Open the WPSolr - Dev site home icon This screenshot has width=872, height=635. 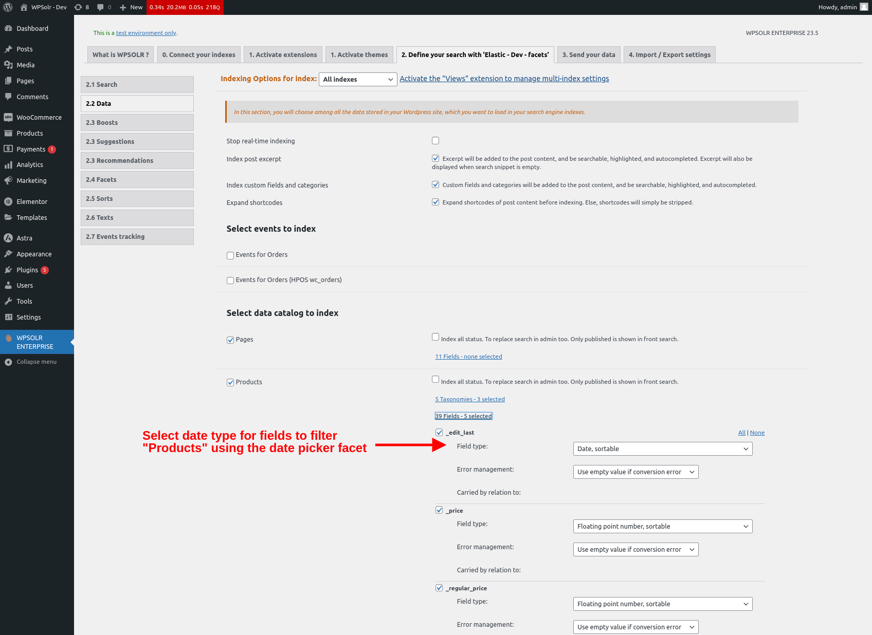[x=24, y=7]
